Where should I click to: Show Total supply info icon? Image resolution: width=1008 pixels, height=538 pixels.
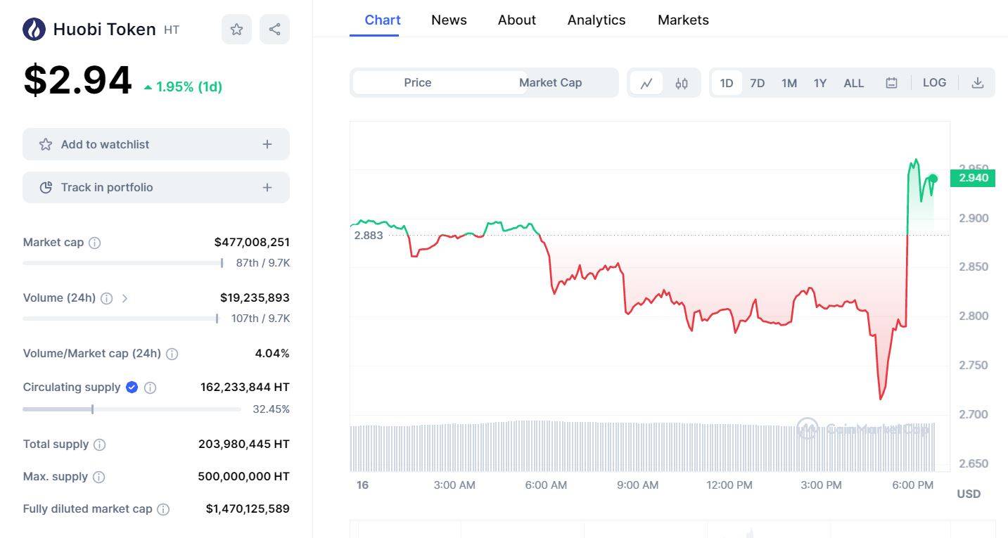tap(100, 444)
